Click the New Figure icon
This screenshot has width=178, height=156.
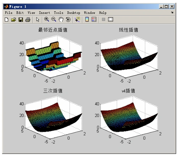pos(7,19)
